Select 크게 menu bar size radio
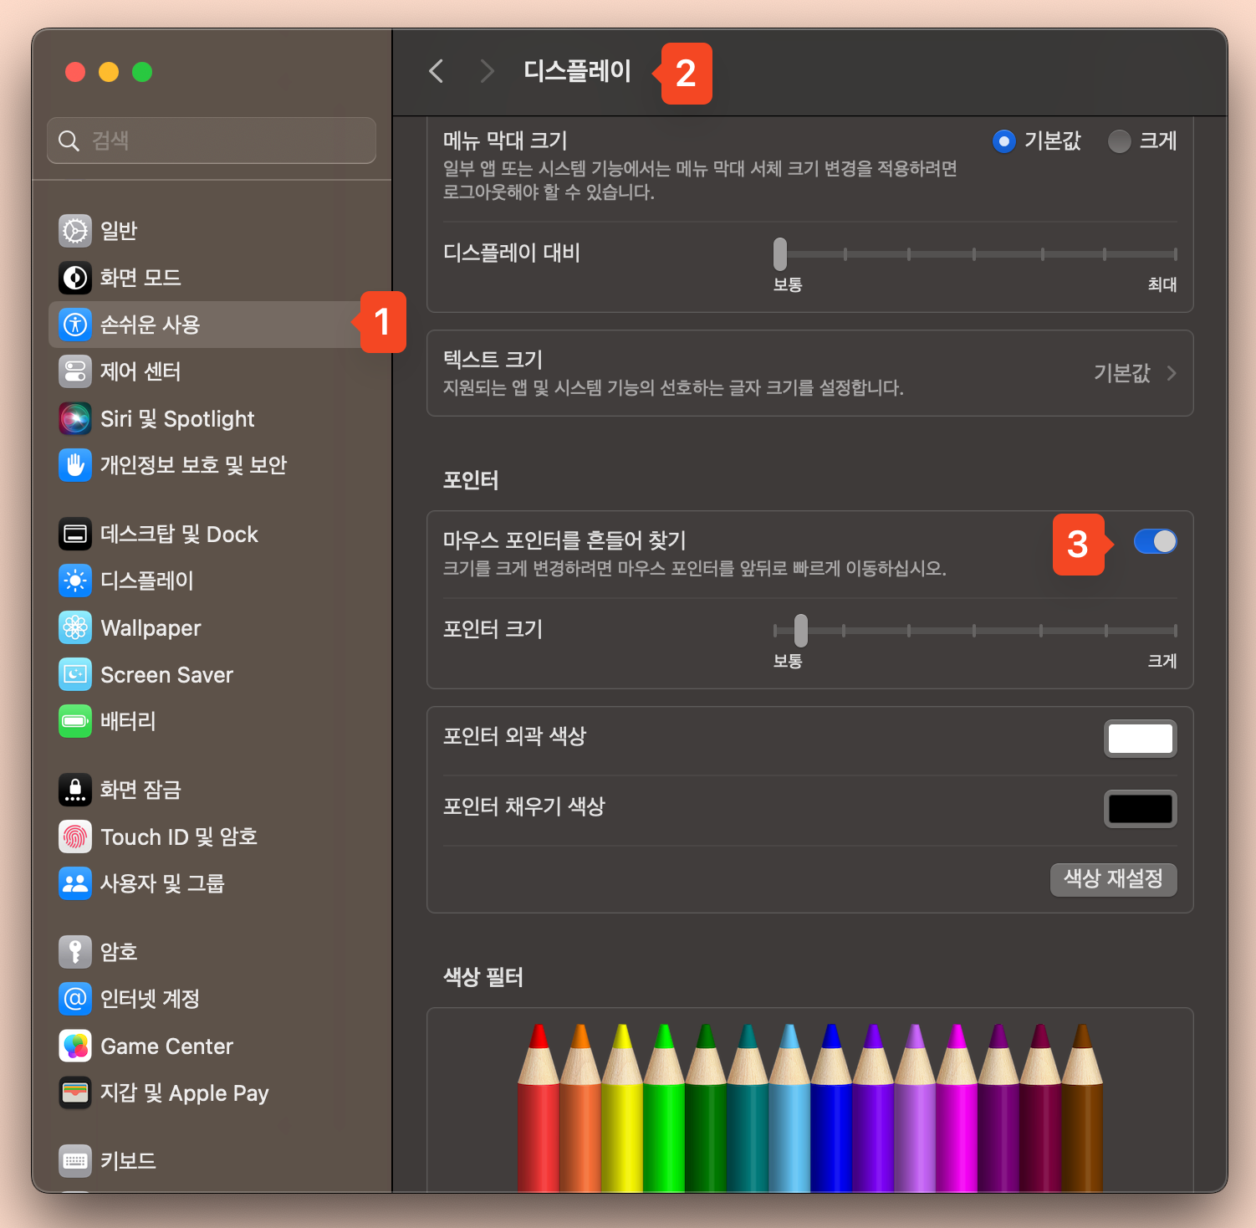 (1120, 141)
